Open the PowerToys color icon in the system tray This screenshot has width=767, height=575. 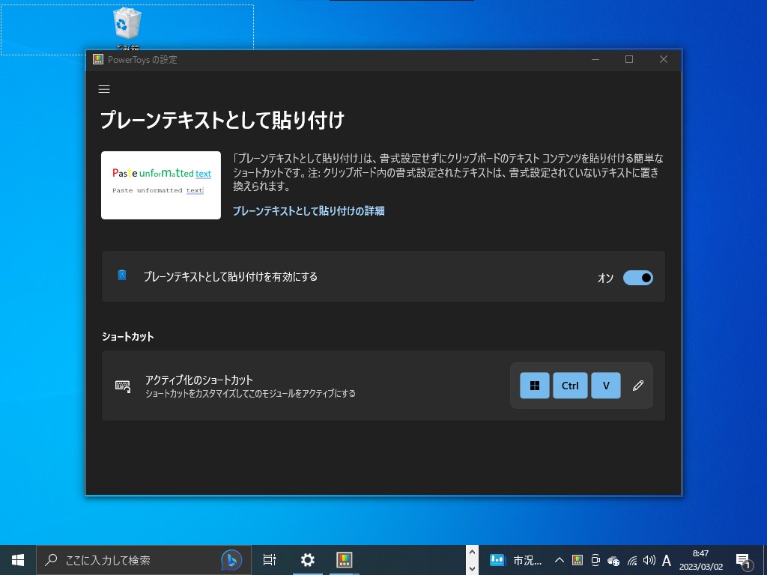[x=577, y=559]
